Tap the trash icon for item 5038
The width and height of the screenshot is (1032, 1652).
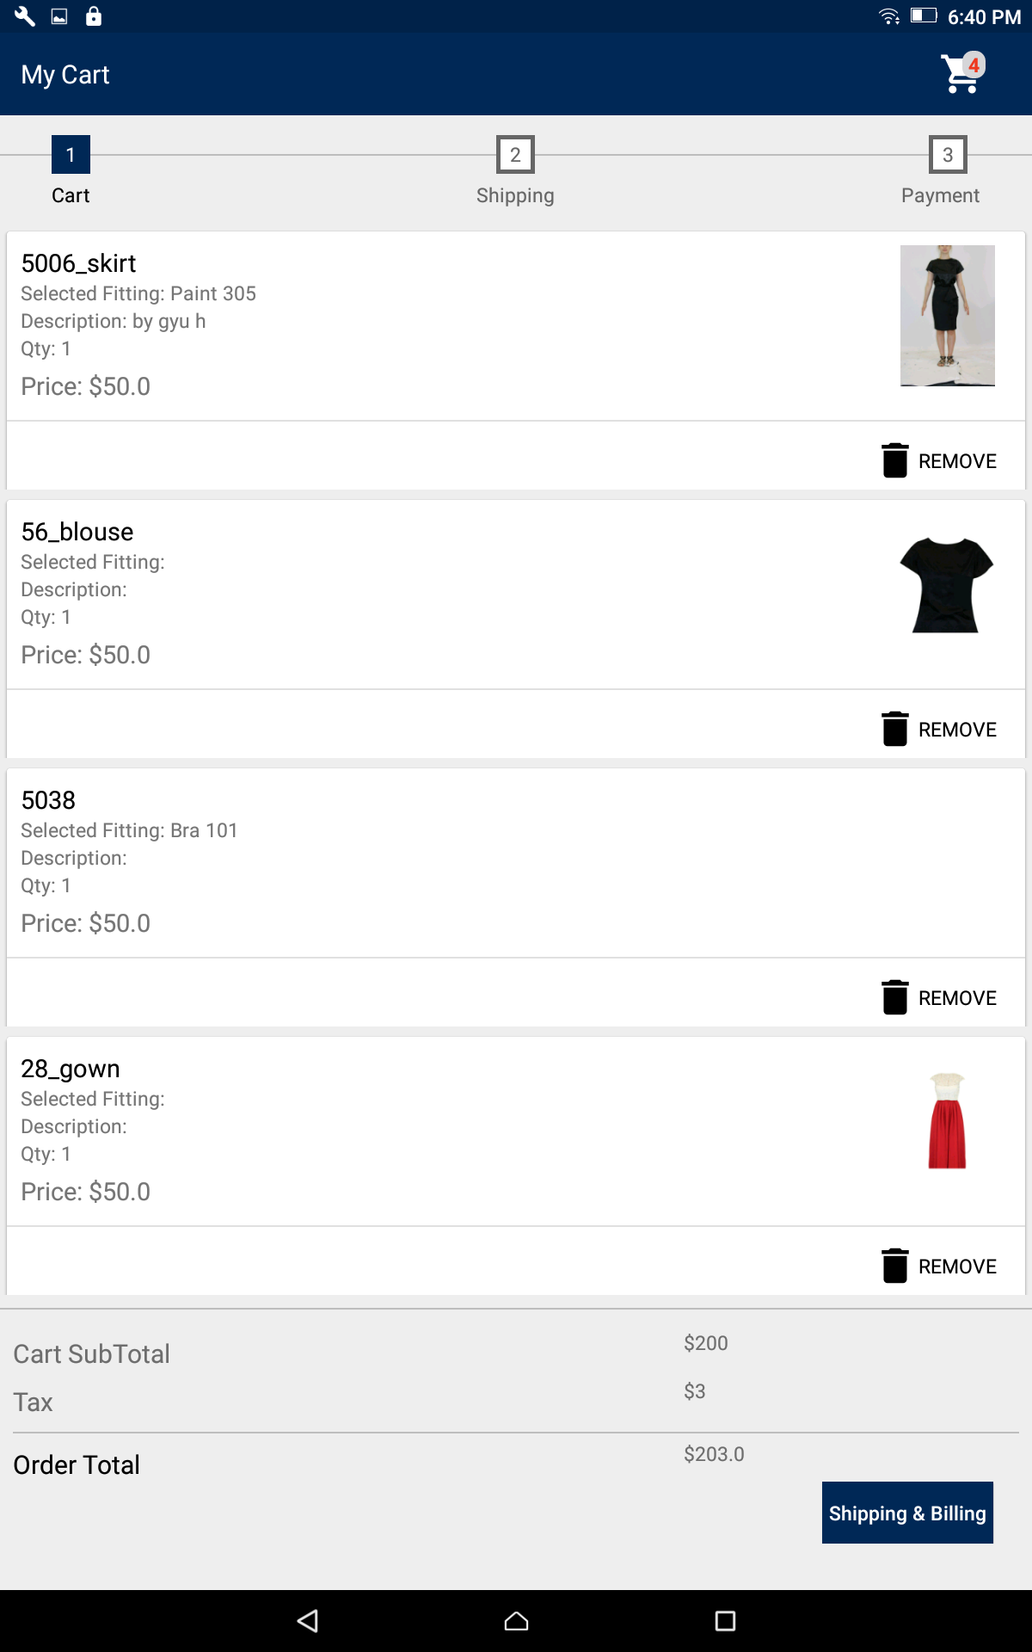894,997
